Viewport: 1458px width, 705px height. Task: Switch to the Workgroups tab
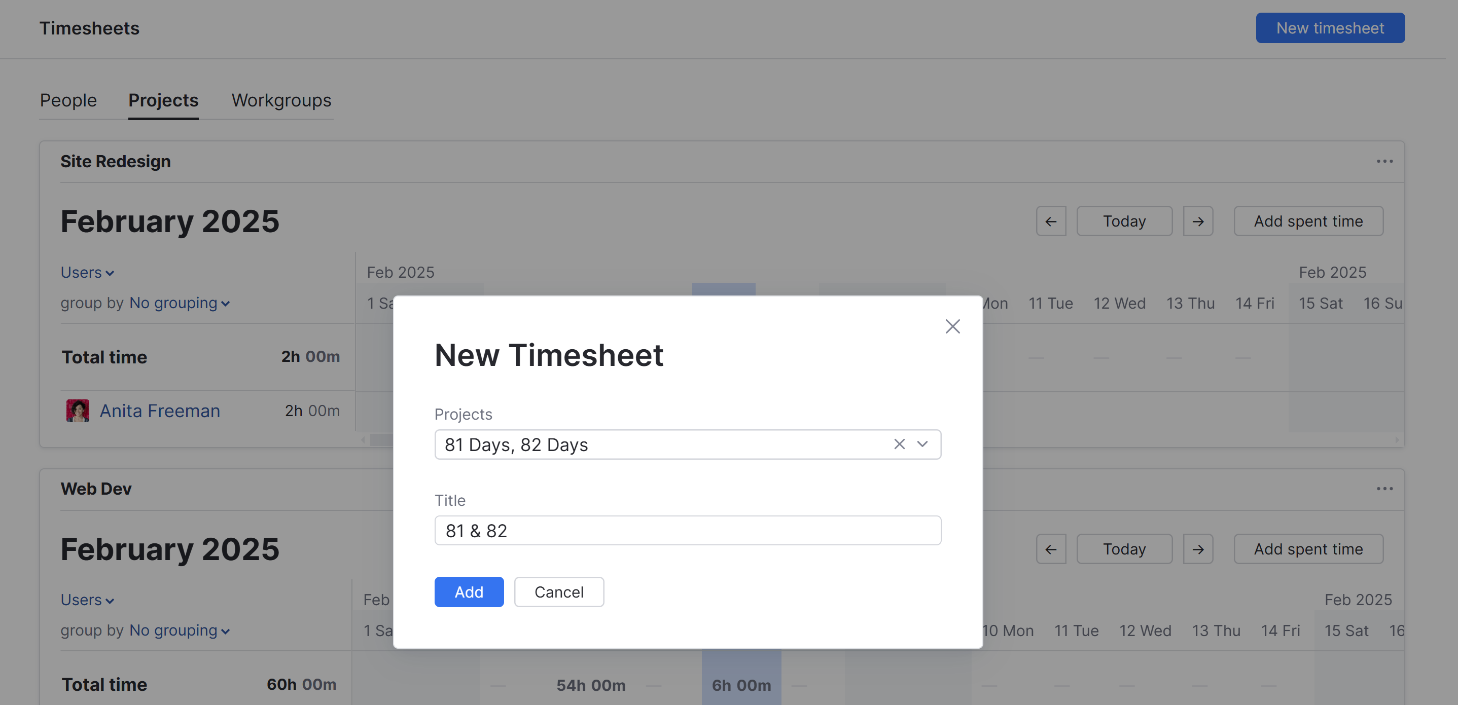[281, 101]
